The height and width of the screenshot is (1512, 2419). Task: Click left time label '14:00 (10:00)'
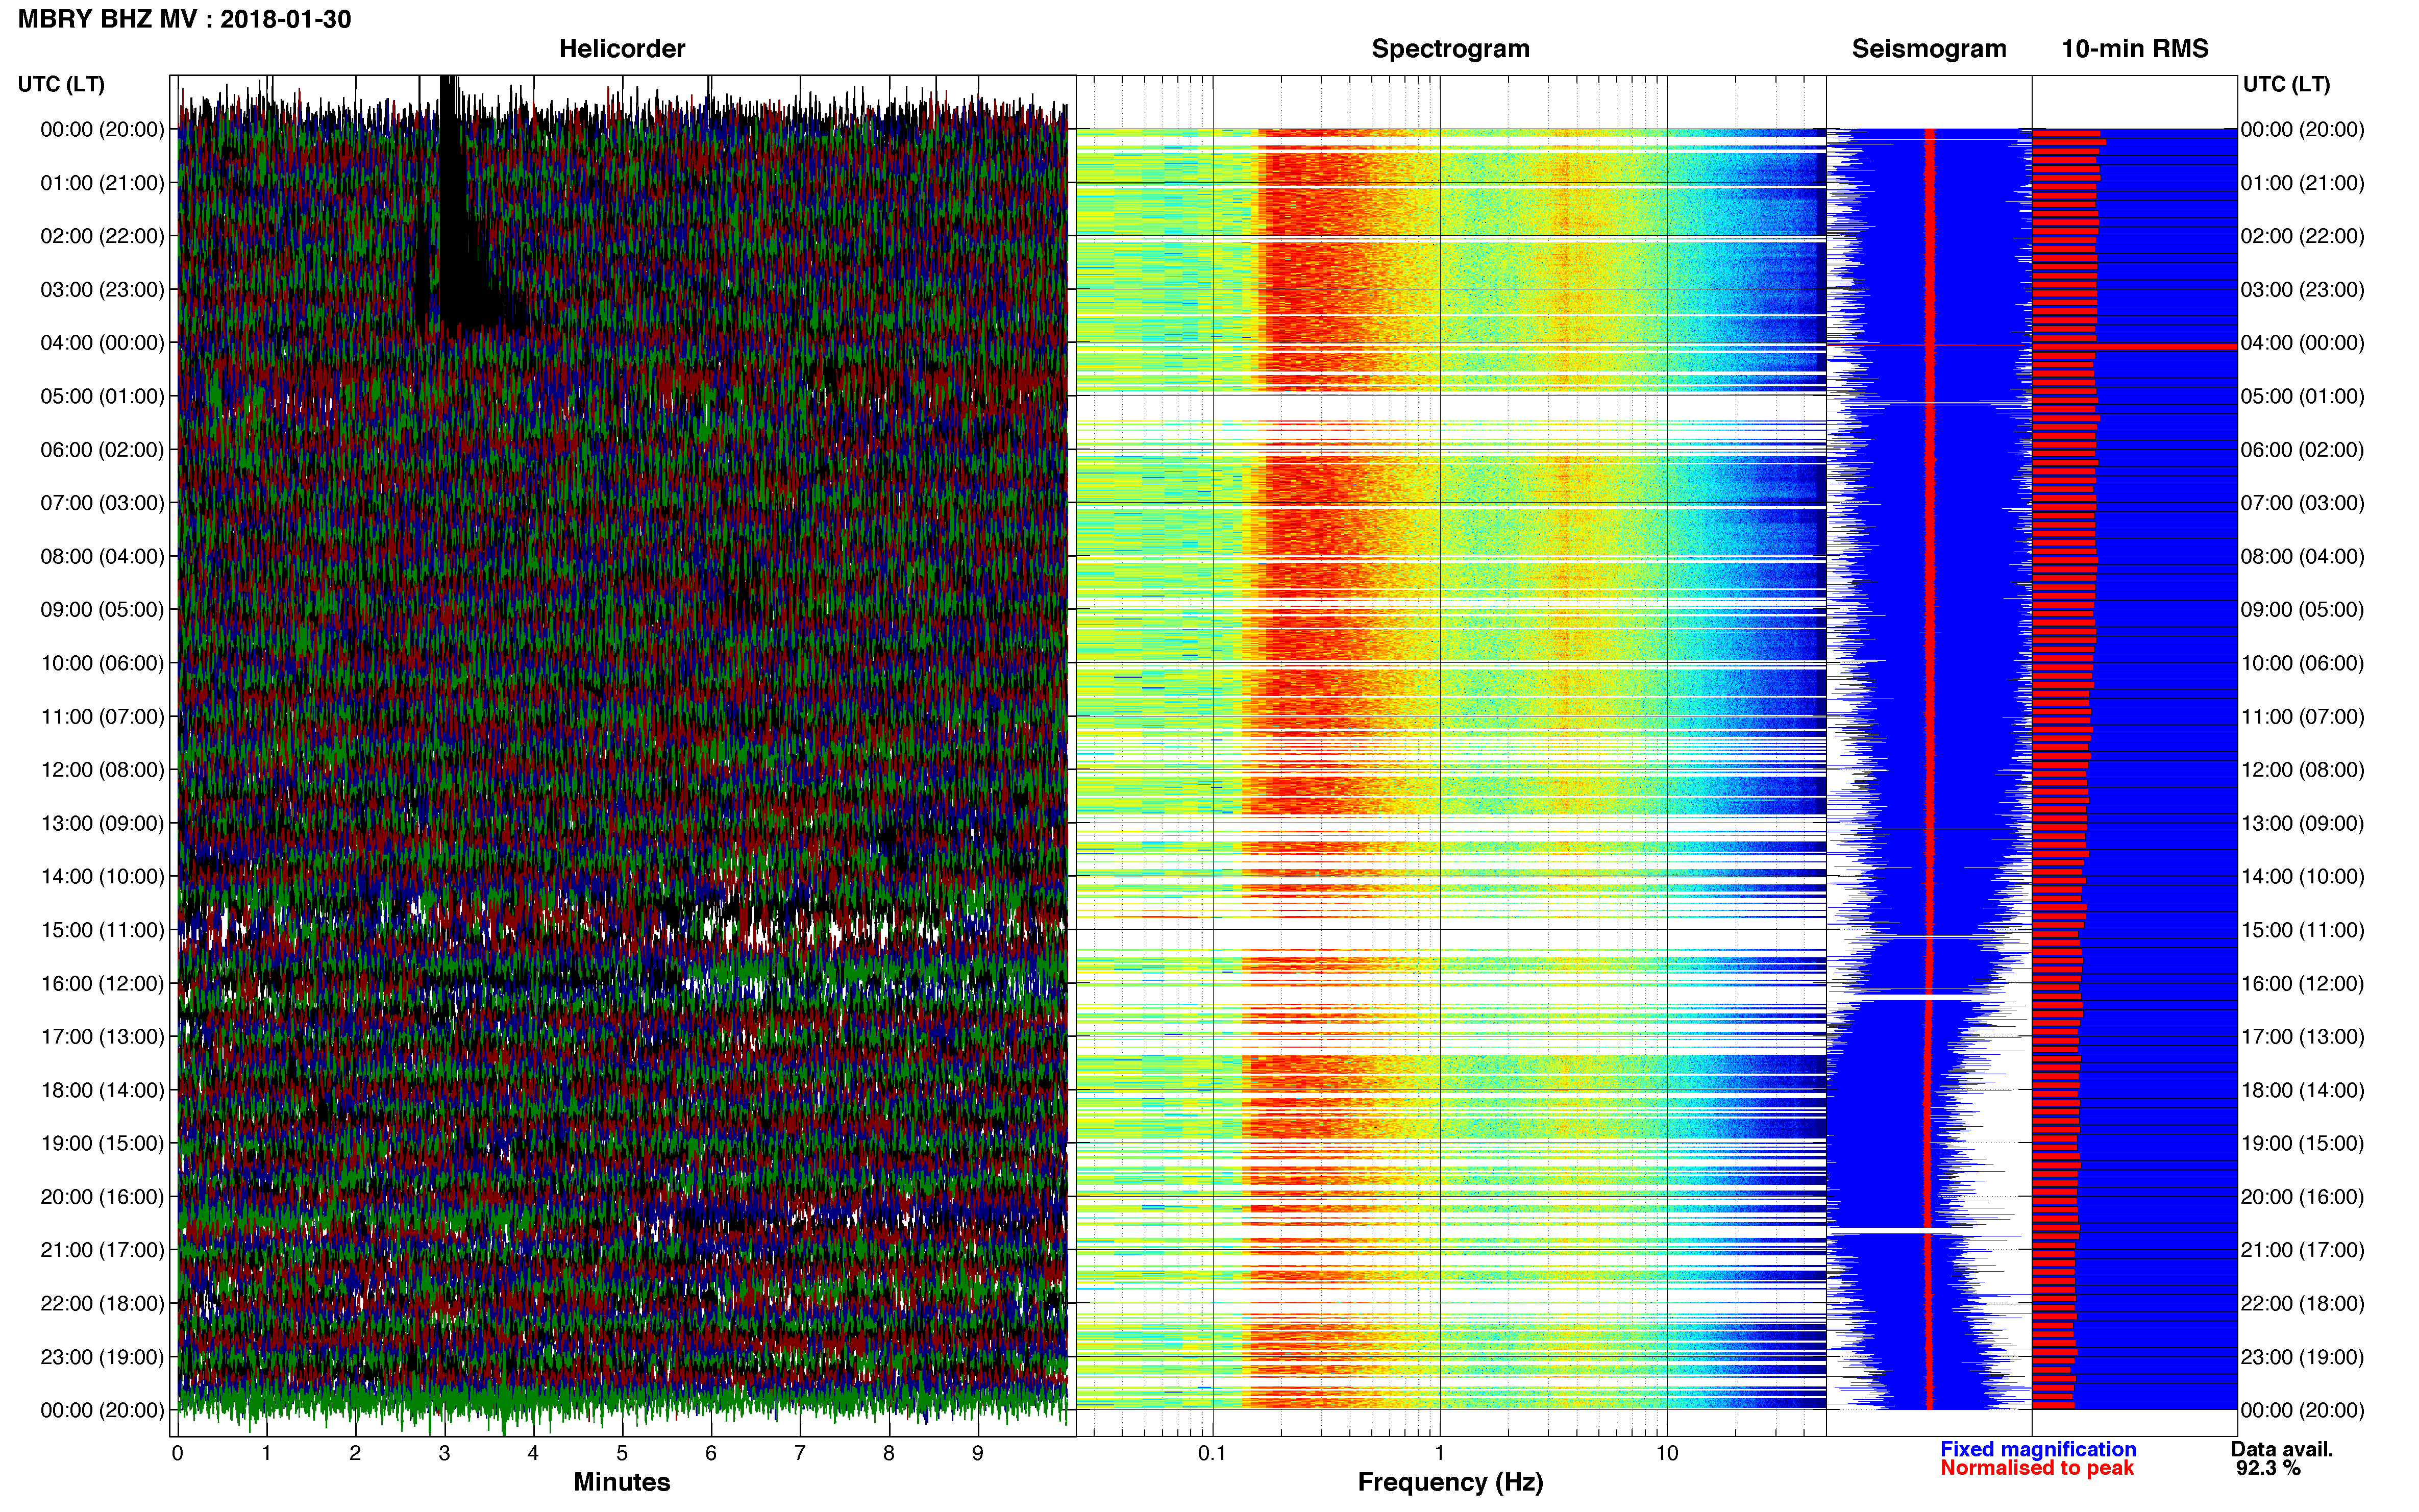tap(102, 877)
